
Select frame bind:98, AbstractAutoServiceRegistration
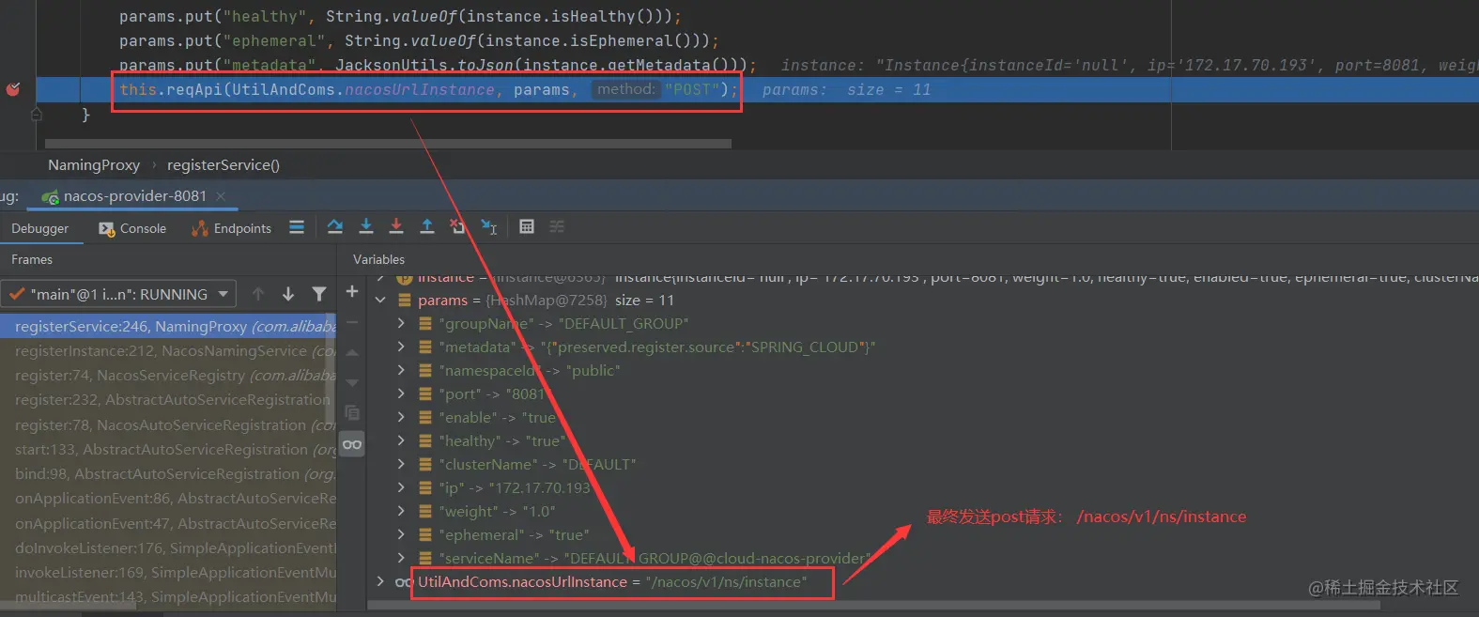[168, 473]
